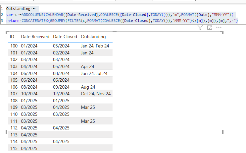Open focus mode for the table visual

point(210,28)
